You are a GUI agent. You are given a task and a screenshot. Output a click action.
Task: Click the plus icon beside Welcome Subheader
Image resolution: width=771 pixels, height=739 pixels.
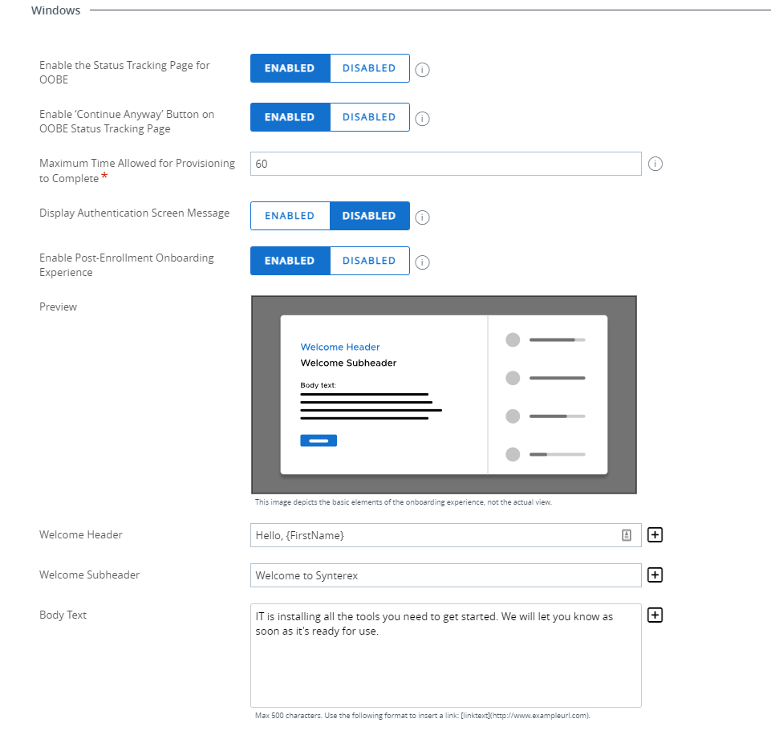[x=655, y=575]
